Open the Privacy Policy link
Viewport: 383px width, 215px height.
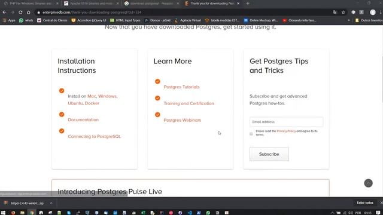click(286, 131)
